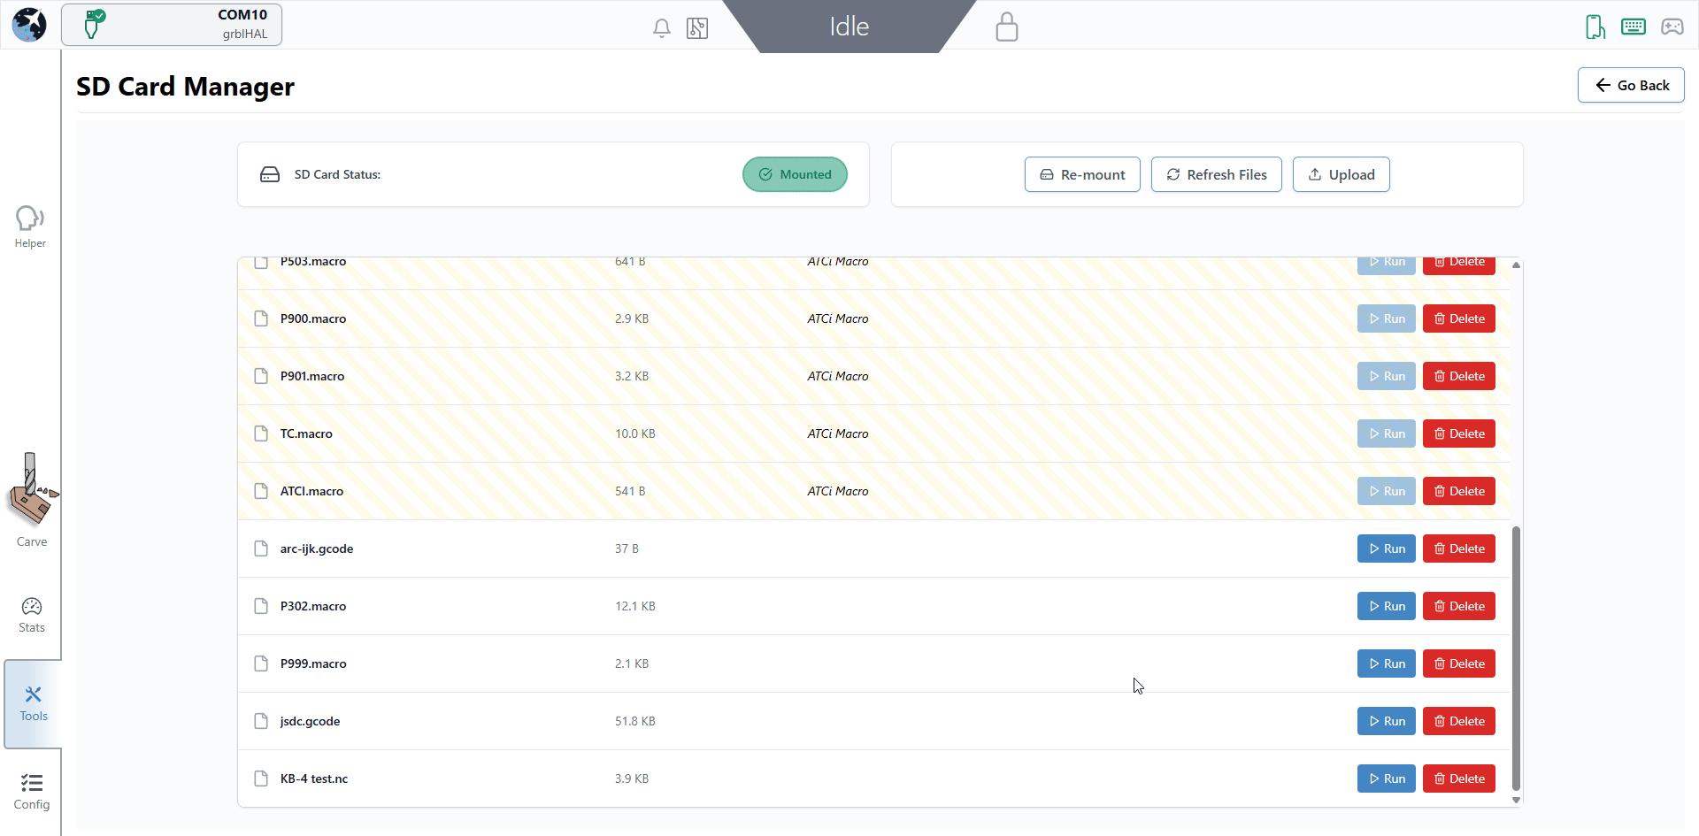
Task: Click Refresh Files
Action: 1216,174
